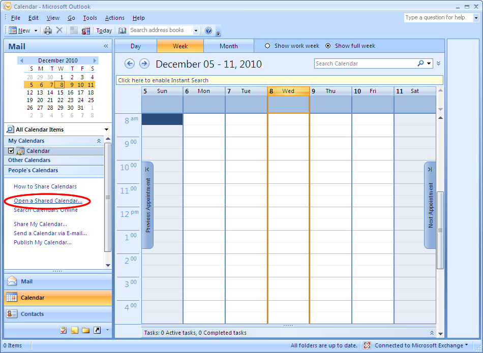Jump to Next Appointment side tab
The width and height of the screenshot is (483, 353).
430,205
